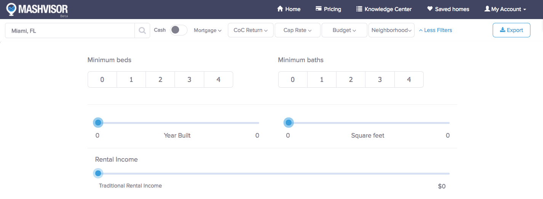Screen dimensions: 543x199
Task: Select 3 for minimum baths
Action: [380, 80]
